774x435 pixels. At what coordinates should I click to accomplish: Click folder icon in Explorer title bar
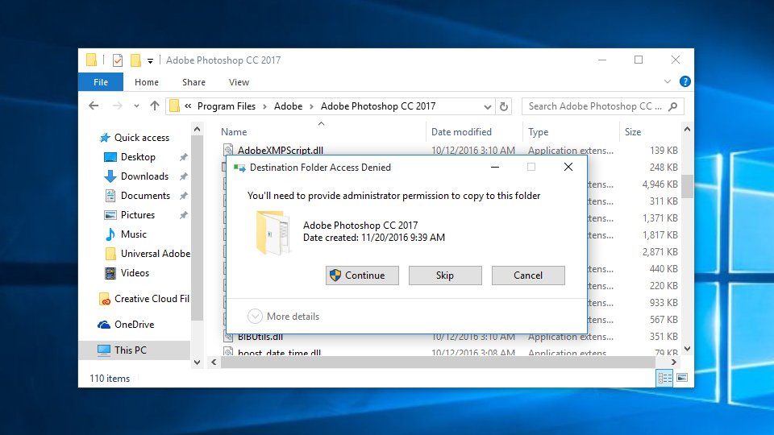click(91, 60)
